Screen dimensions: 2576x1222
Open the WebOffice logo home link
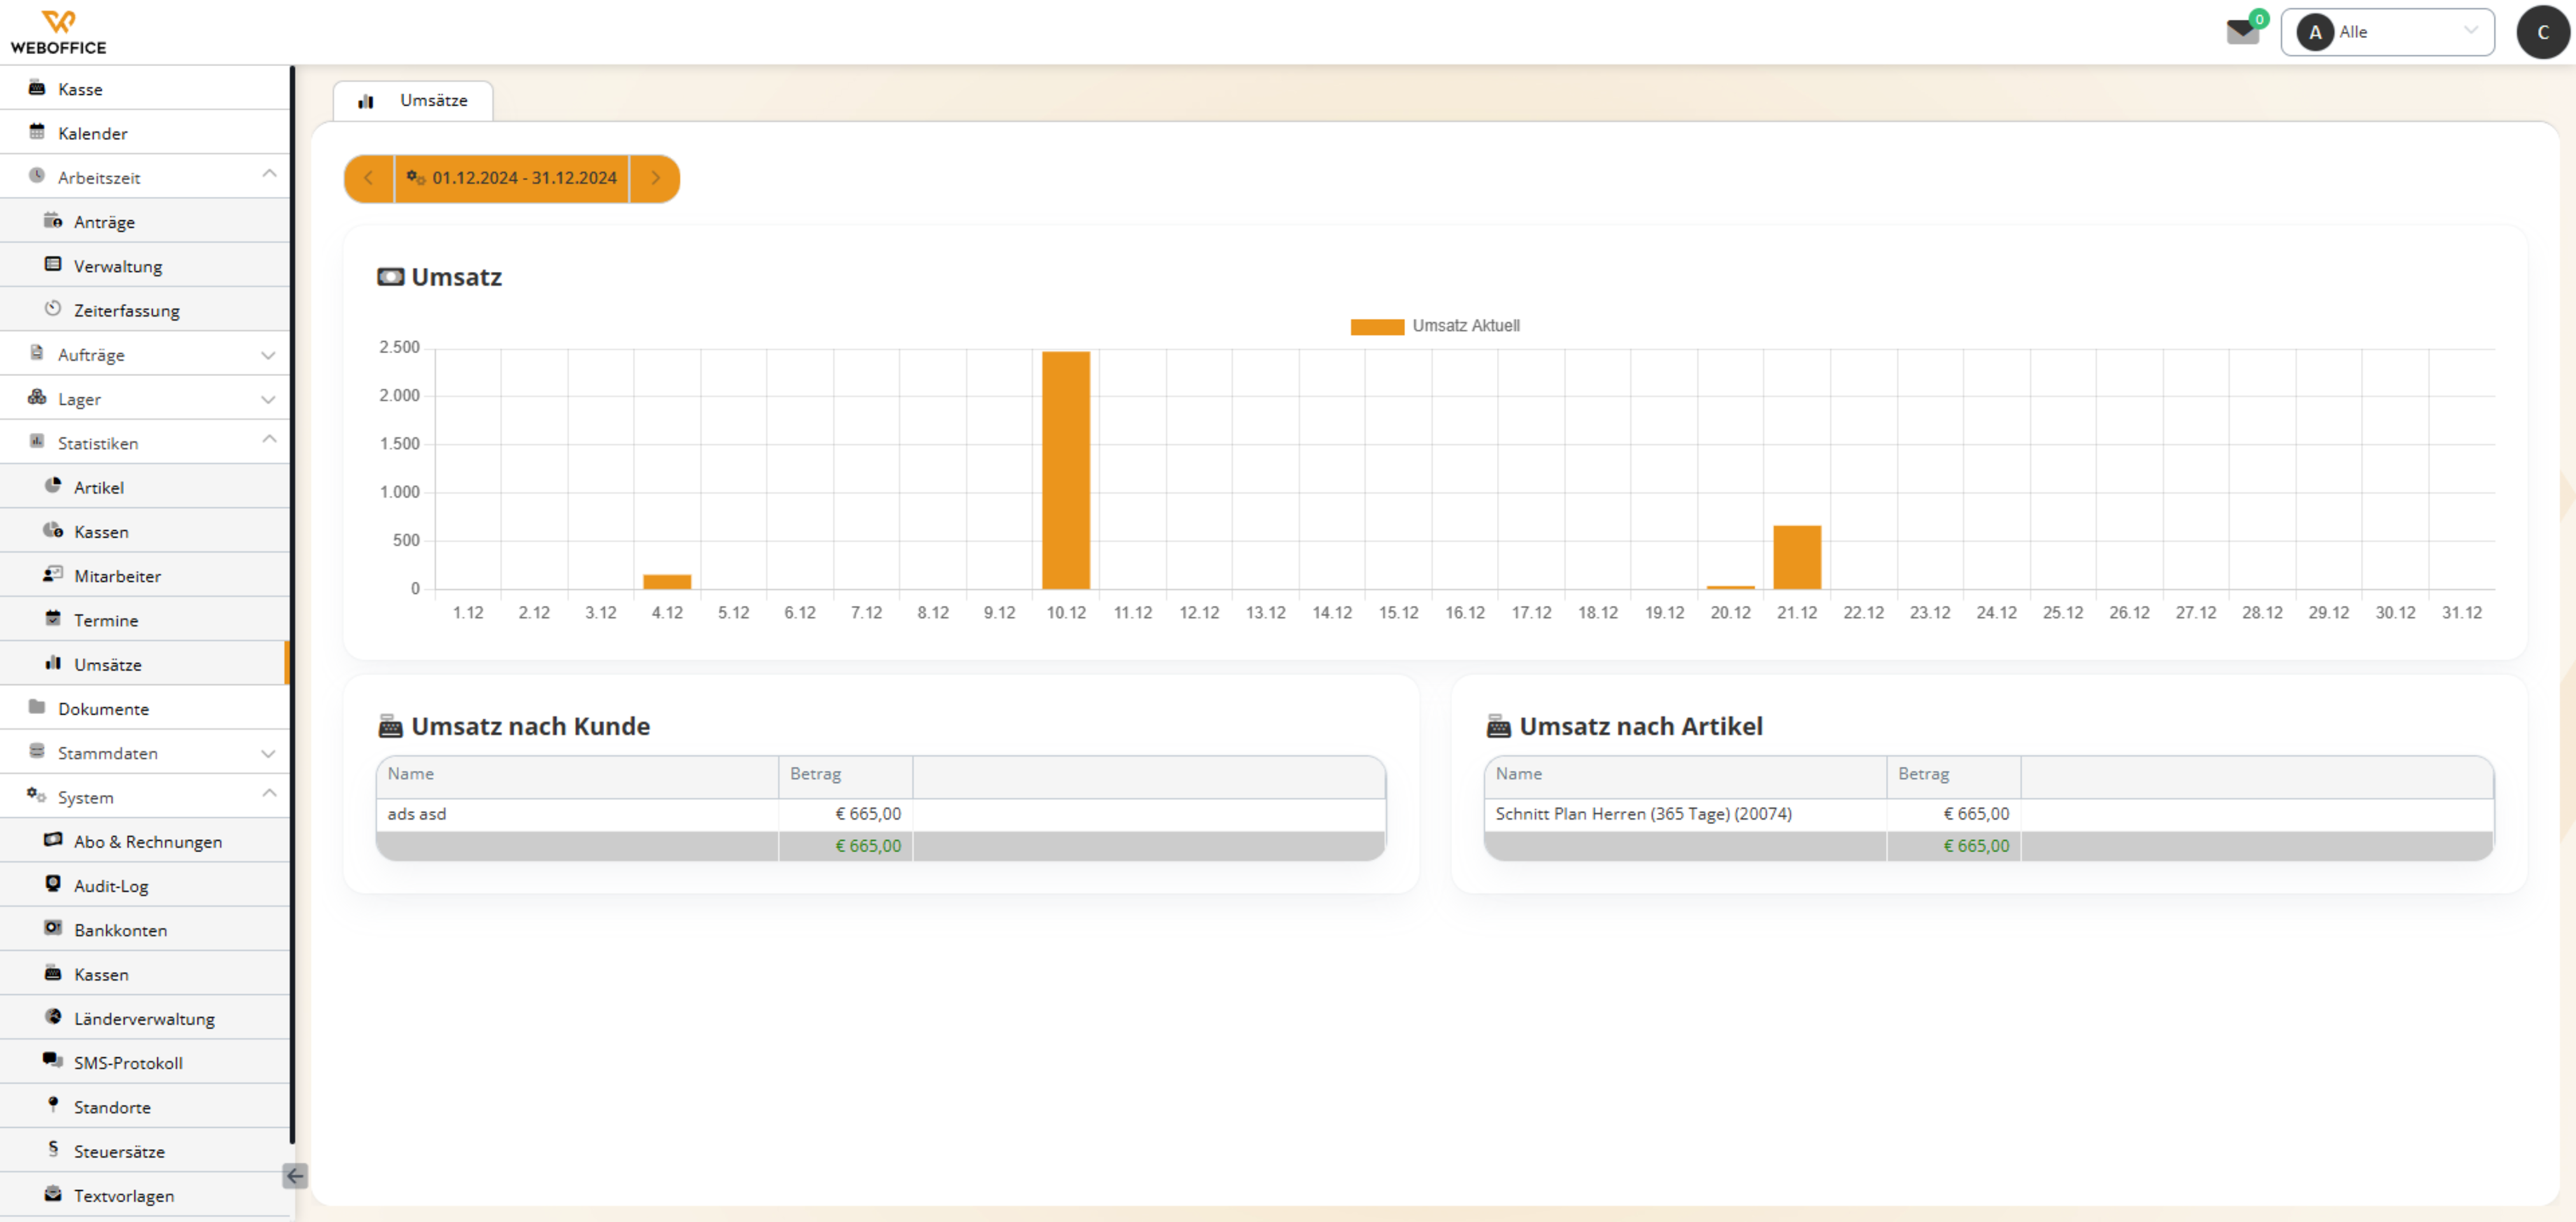click(x=58, y=32)
